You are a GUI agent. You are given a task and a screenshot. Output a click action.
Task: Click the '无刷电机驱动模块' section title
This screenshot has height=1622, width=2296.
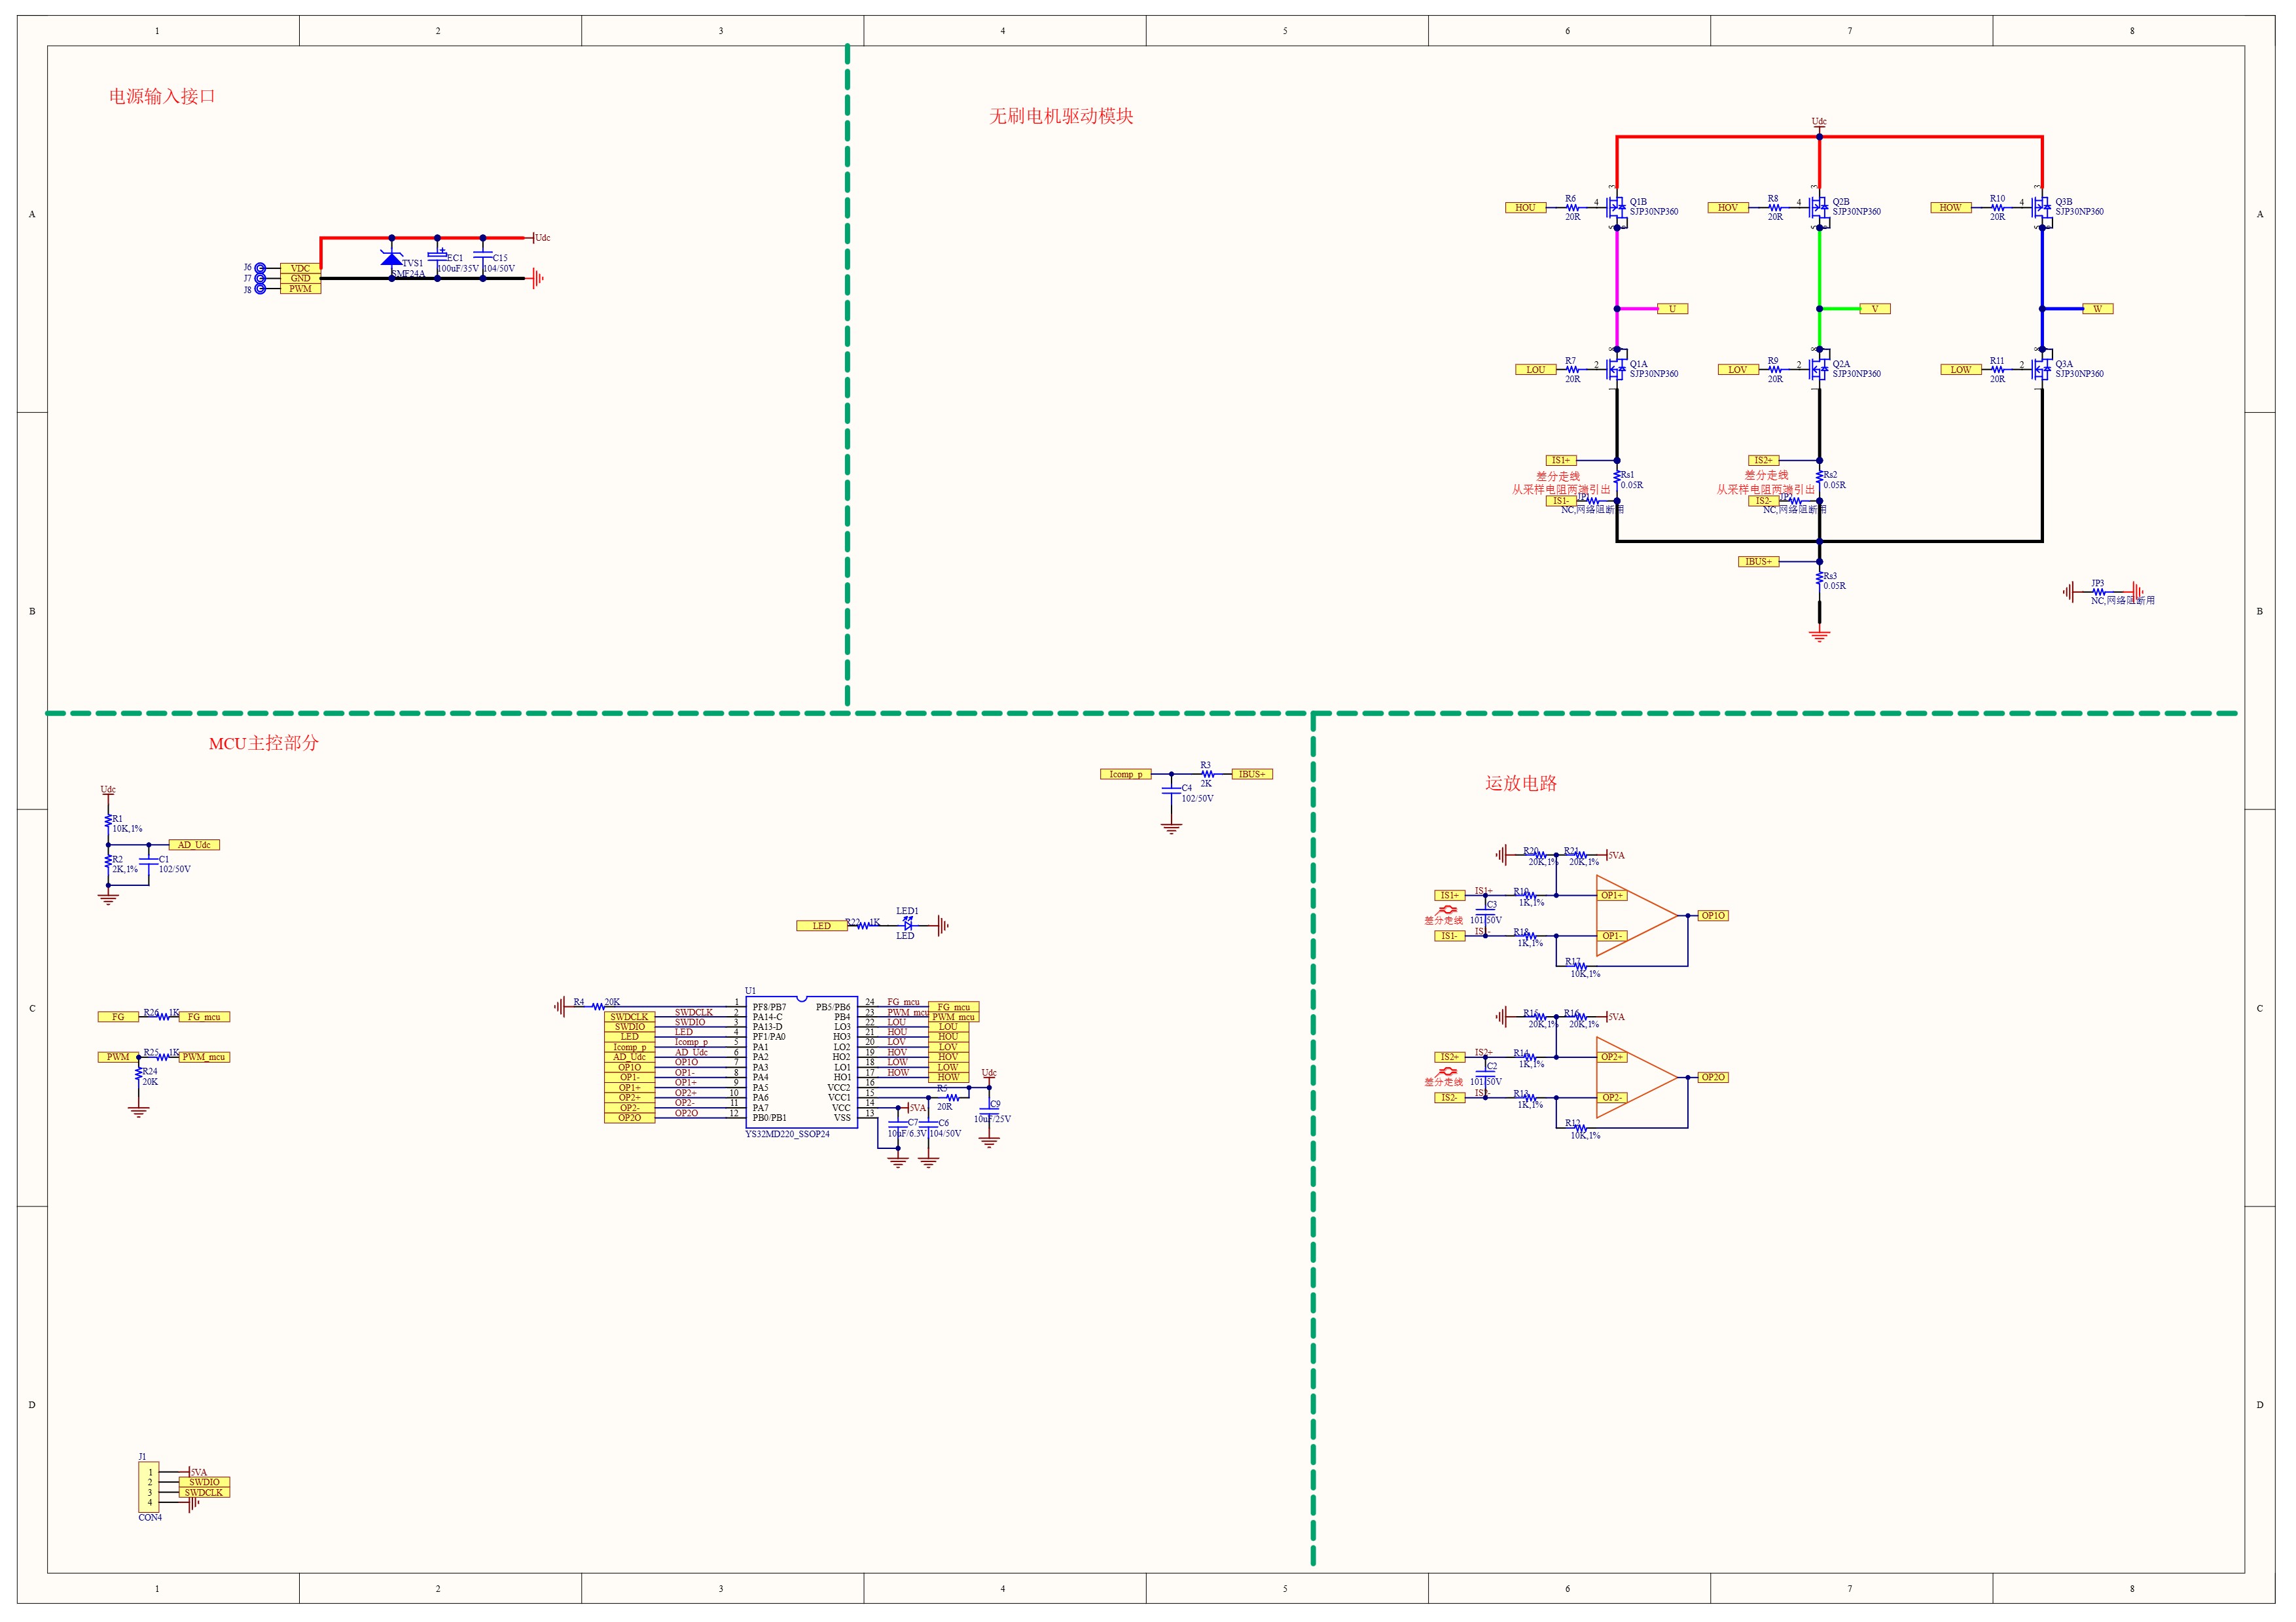tap(1061, 116)
